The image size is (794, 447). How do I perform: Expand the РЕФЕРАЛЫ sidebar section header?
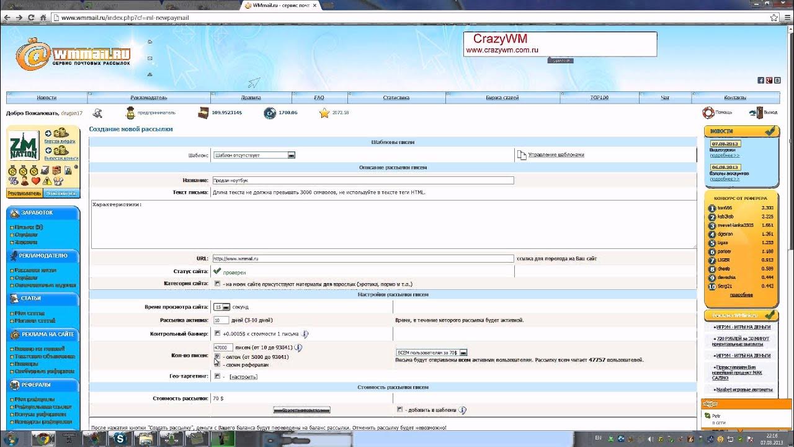pyautogui.click(x=43, y=385)
